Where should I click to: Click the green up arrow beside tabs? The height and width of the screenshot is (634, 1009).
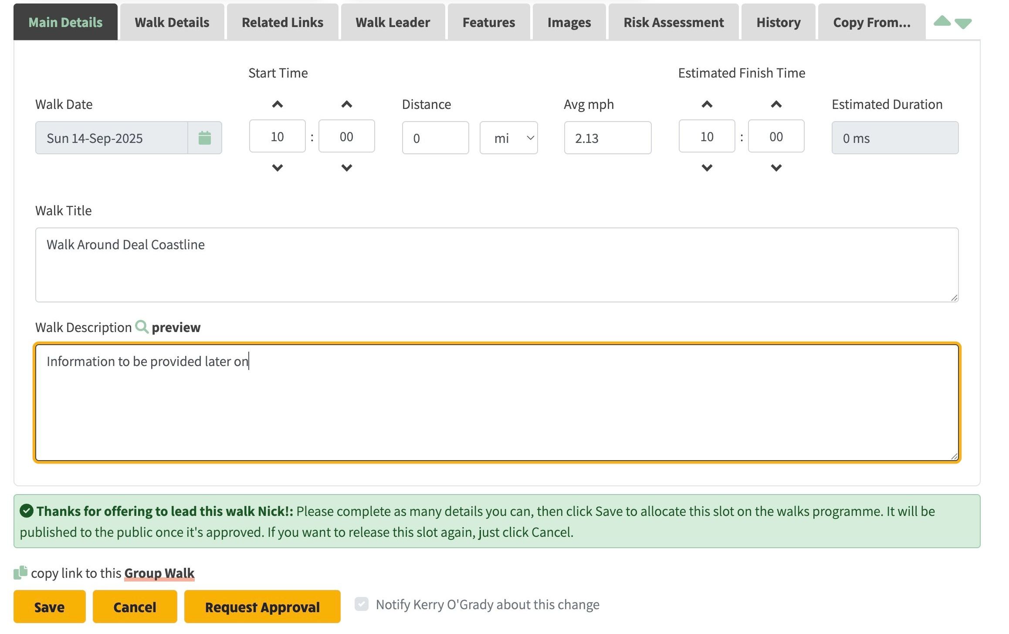tap(942, 21)
